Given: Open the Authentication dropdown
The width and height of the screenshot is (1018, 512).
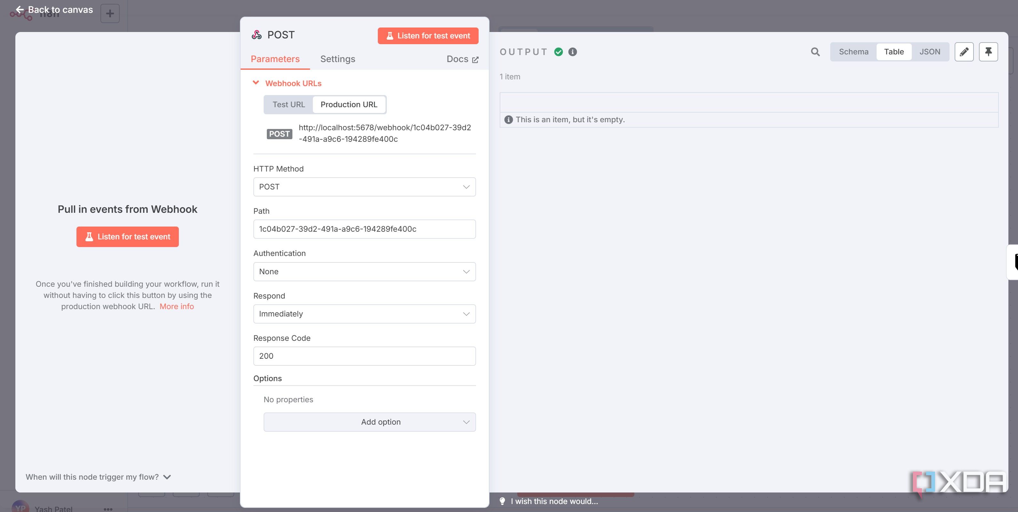Looking at the screenshot, I should click(x=364, y=272).
